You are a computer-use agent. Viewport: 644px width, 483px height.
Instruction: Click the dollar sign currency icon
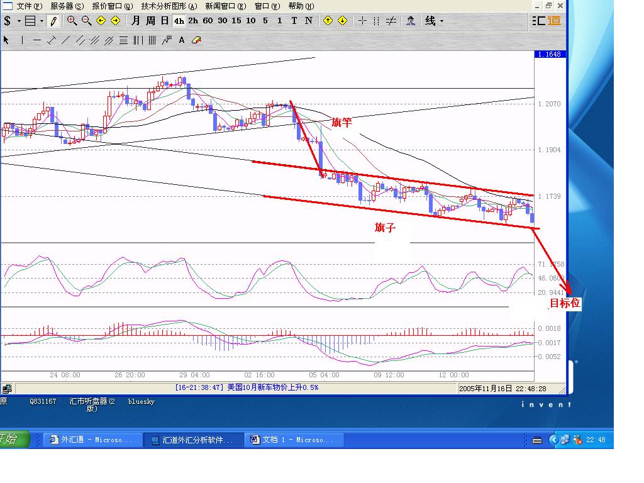pyautogui.click(x=8, y=21)
